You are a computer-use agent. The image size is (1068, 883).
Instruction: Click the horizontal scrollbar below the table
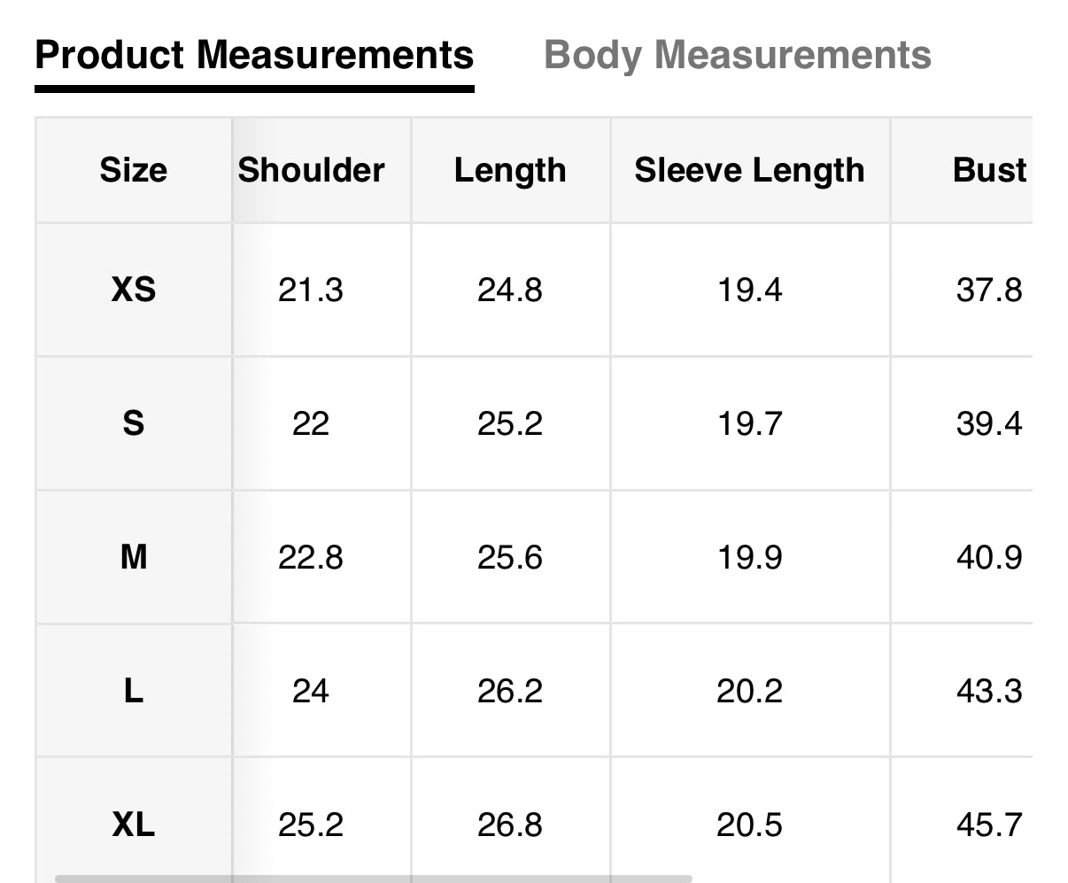[372, 879]
